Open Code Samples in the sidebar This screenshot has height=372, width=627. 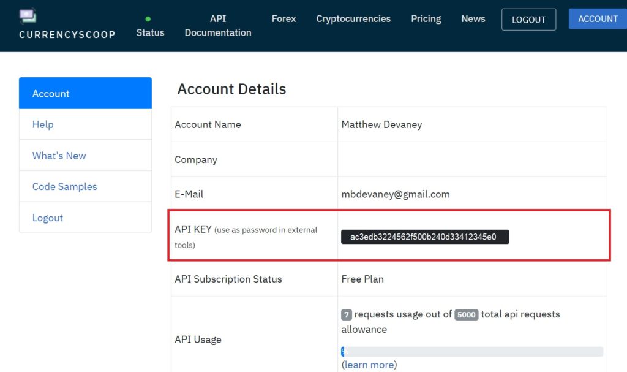[x=85, y=186]
